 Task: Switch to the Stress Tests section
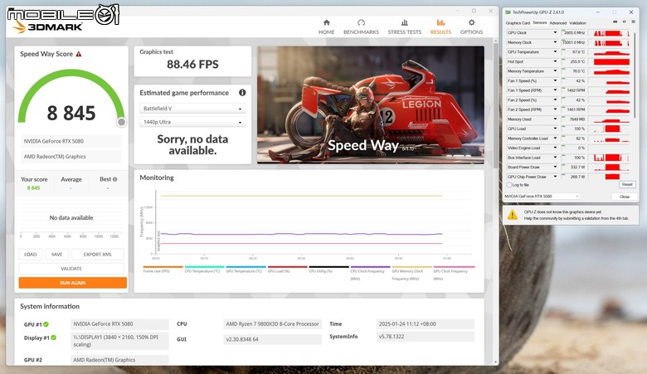tap(405, 27)
